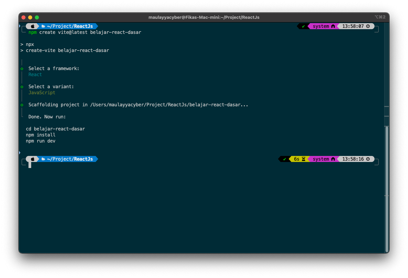Image resolution: width=408 pixels, height=278 pixels.
Task: Click ~/Project/ReactJs path in the second prompt
Action: coord(70,159)
